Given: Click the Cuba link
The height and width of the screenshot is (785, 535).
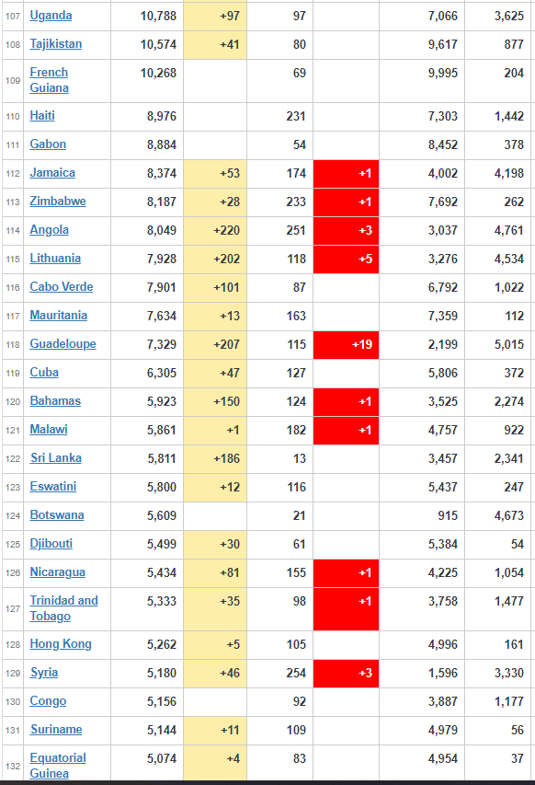Looking at the screenshot, I should (44, 373).
